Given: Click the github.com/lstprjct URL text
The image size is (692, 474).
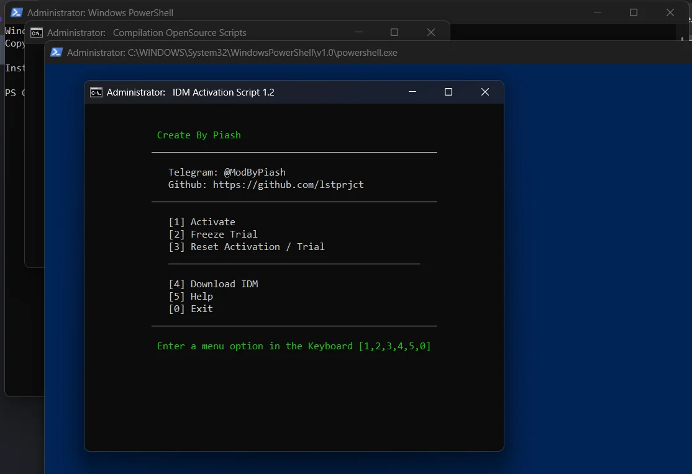Looking at the screenshot, I should pos(288,184).
